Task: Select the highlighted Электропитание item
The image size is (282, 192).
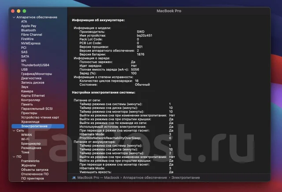Action: tap(38, 126)
